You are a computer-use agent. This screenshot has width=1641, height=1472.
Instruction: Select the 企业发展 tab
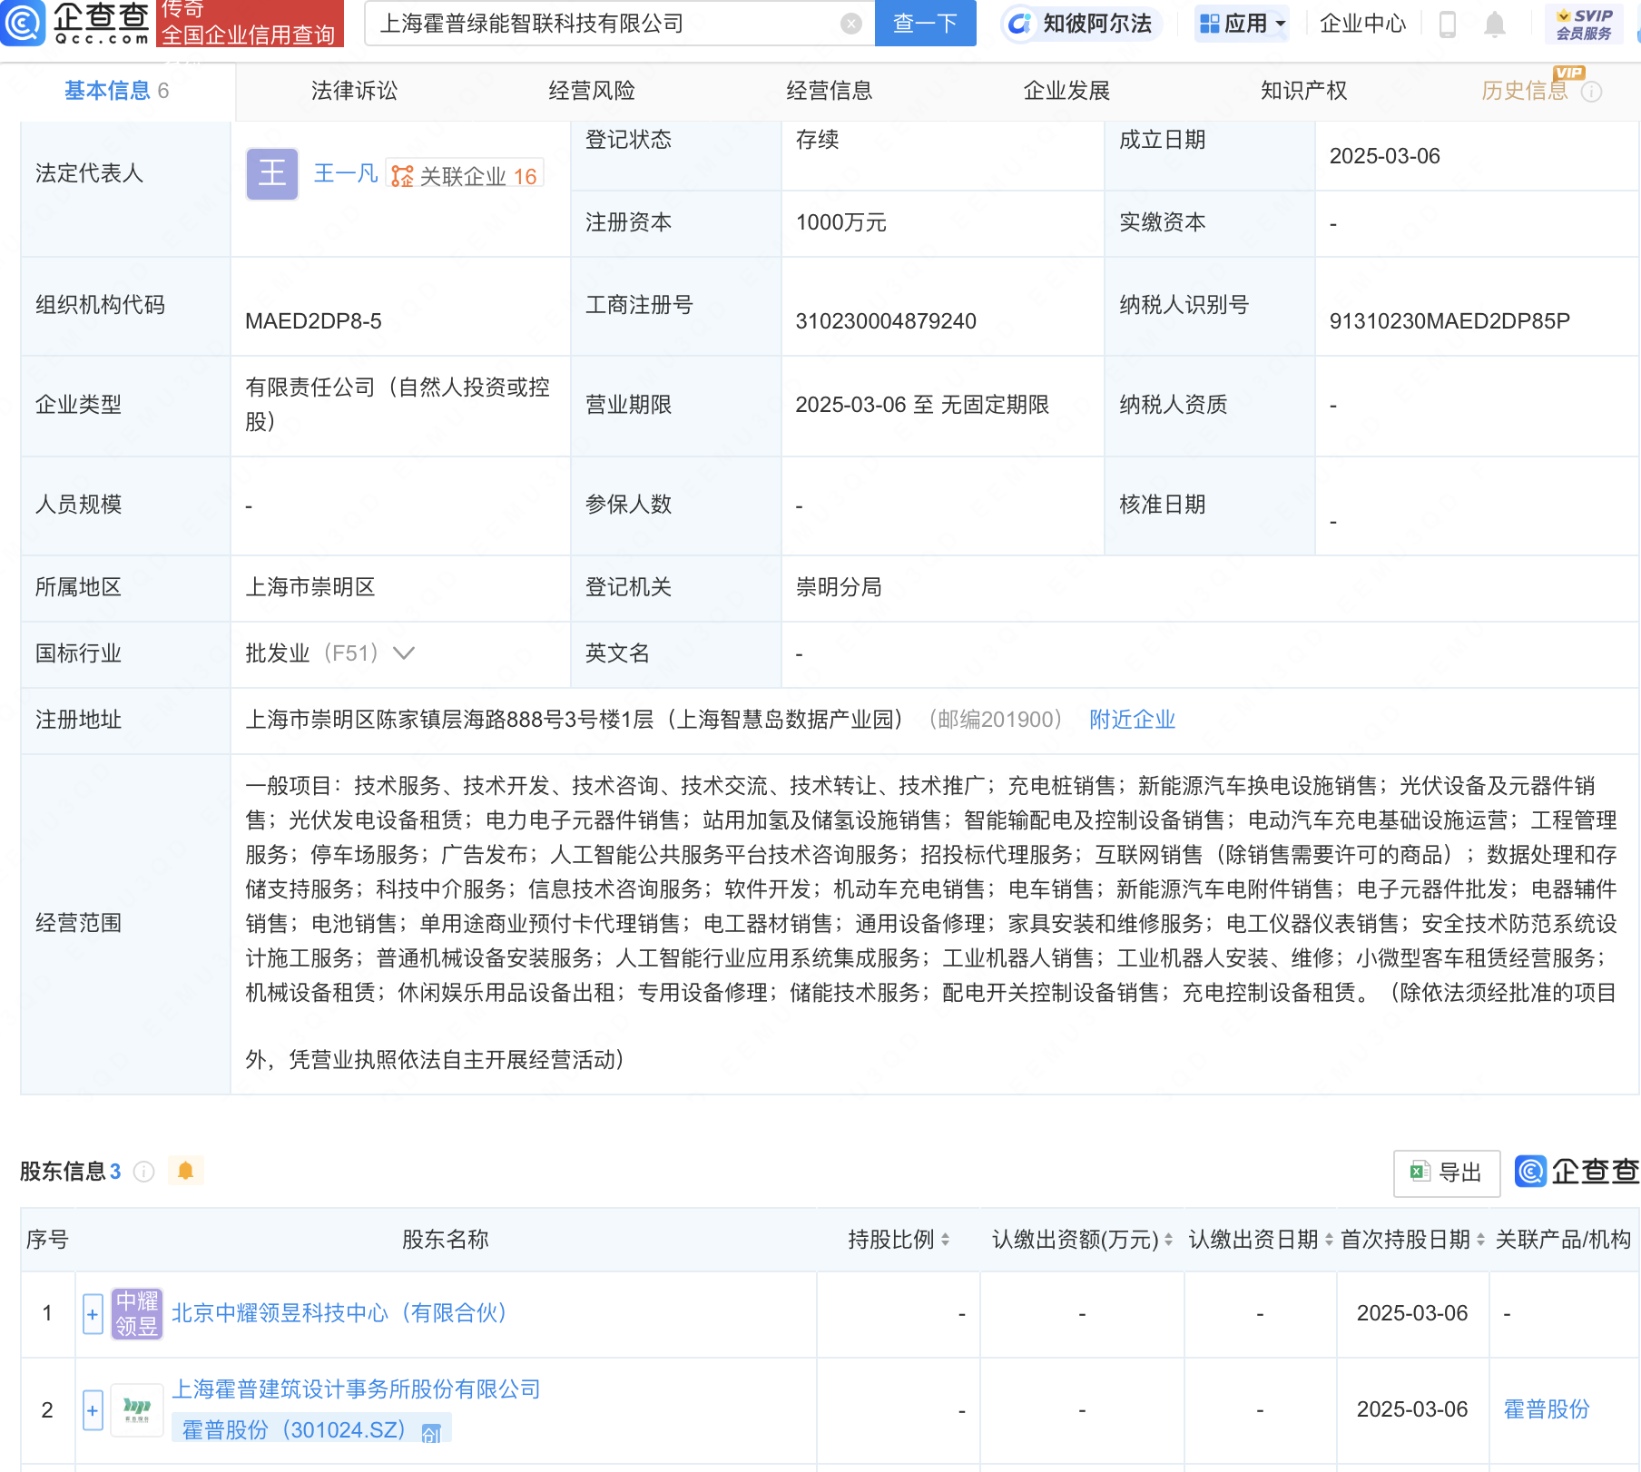click(x=1066, y=91)
